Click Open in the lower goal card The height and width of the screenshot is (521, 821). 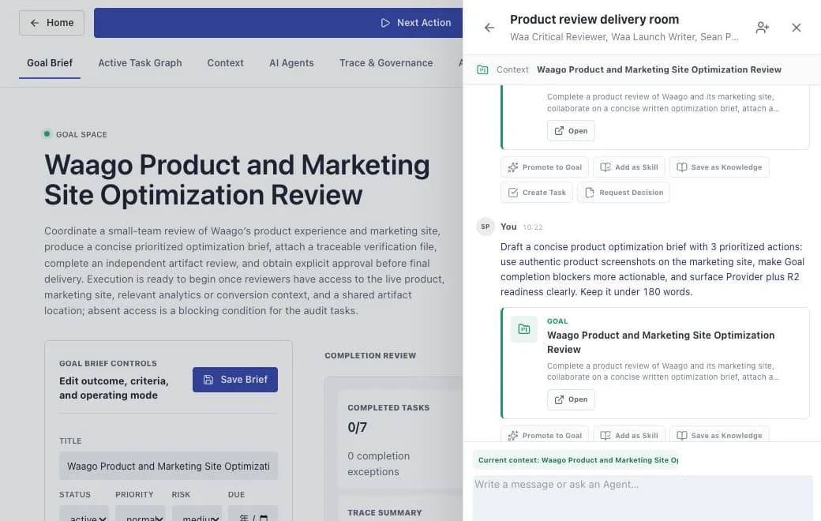[571, 399]
